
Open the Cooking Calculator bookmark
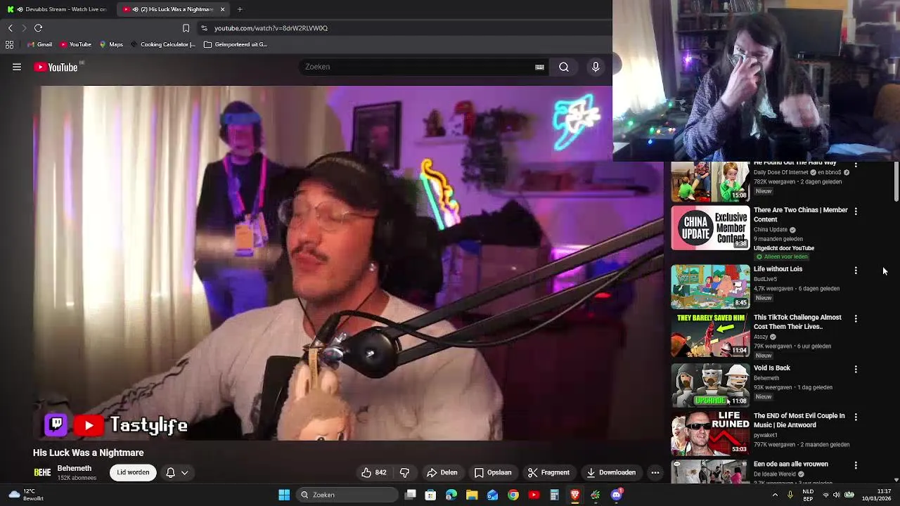tap(162, 44)
